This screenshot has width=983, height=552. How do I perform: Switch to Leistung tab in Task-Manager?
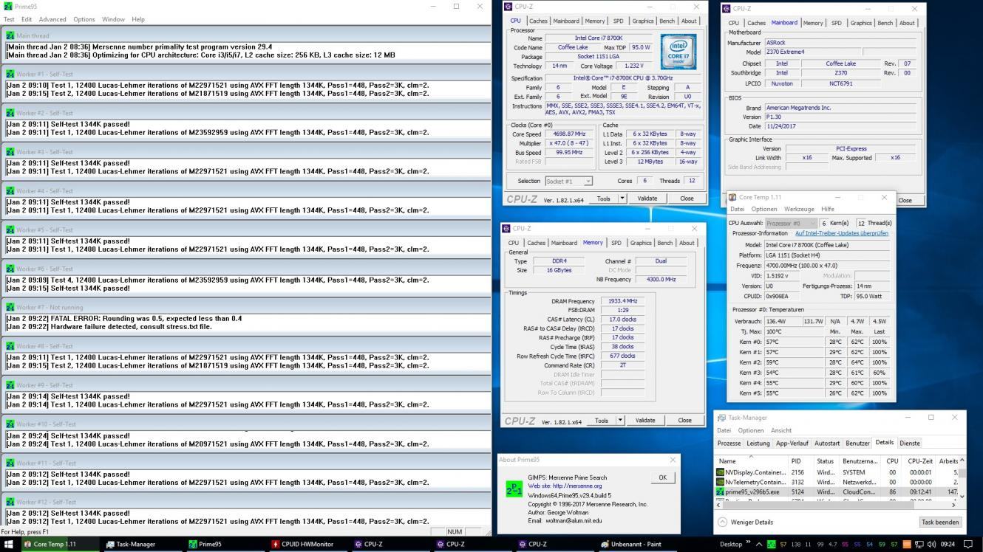(x=758, y=443)
